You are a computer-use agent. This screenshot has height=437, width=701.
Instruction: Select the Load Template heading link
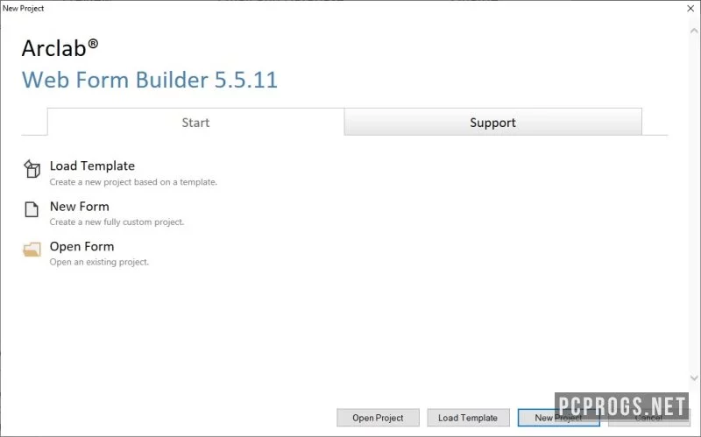pos(92,166)
